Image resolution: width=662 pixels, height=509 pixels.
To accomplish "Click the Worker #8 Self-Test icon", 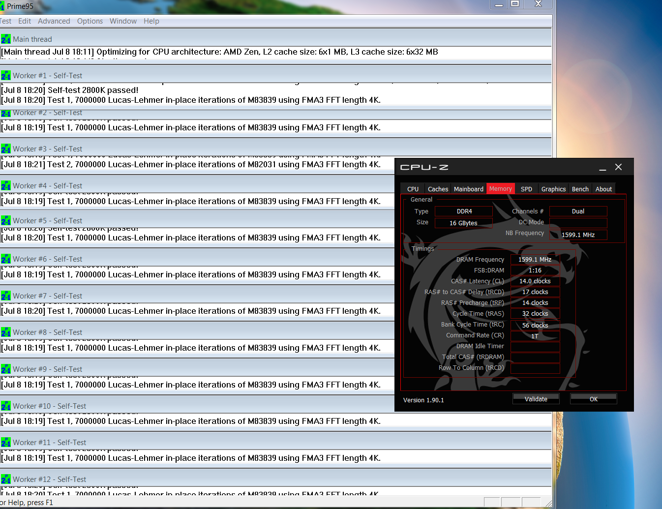I will (5, 332).
